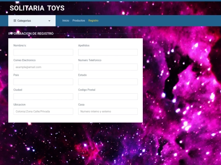Screen dimensions: 221x165
Task: Click the hamburger icon beside Categorias
Action: point(15,21)
